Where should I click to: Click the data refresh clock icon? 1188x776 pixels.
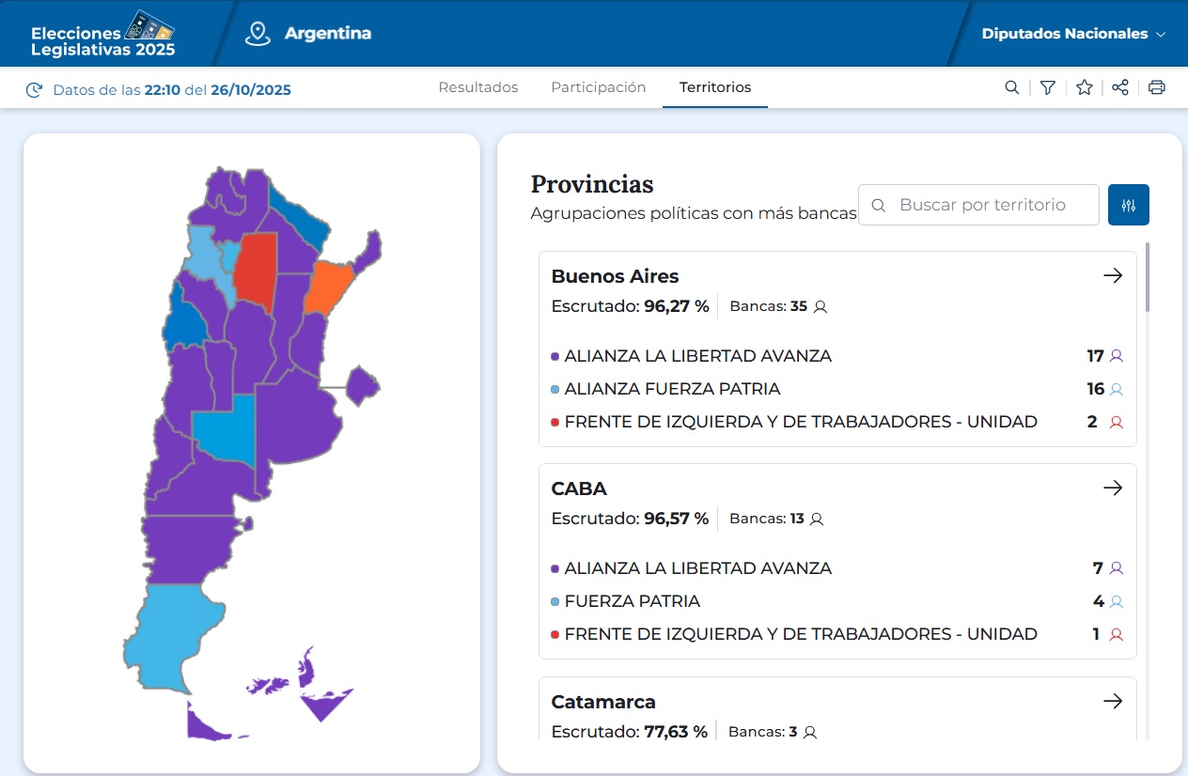pos(35,90)
